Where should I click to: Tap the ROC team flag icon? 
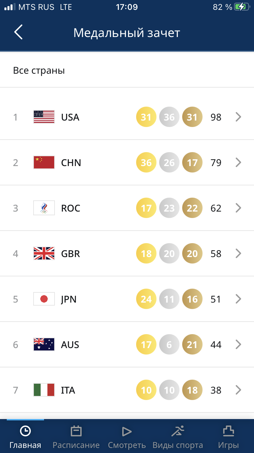click(x=44, y=208)
